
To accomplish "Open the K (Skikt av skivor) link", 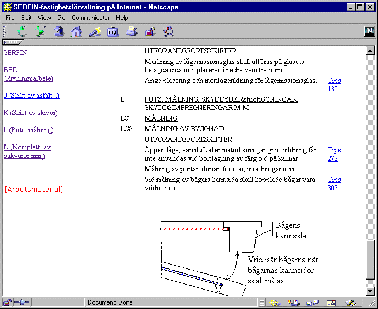I will (x=31, y=113).
